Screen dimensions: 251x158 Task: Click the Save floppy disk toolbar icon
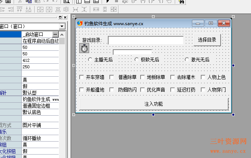(8, 2)
